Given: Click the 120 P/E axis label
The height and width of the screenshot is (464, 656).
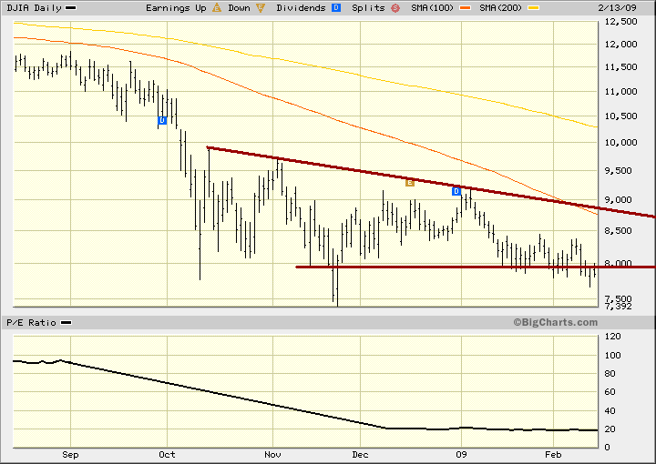Looking at the screenshot, I should tap(613, 337).
